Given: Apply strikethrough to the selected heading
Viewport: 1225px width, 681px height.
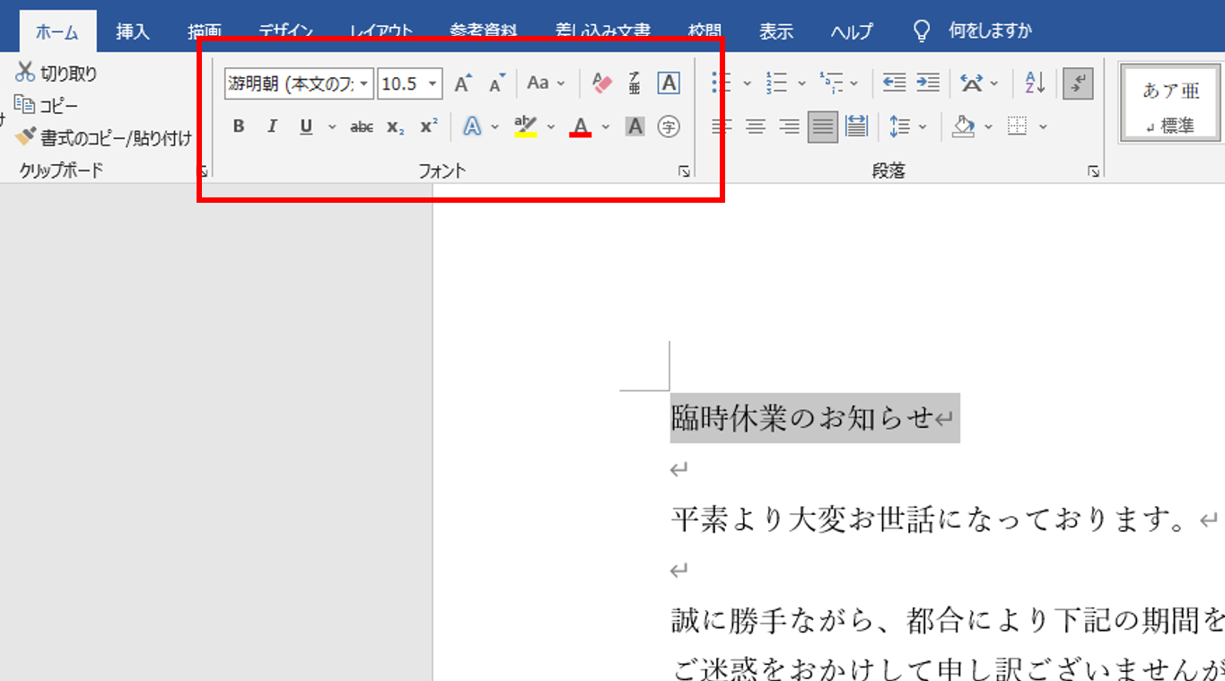Looking at the screenshot, I should coord(361,126).
